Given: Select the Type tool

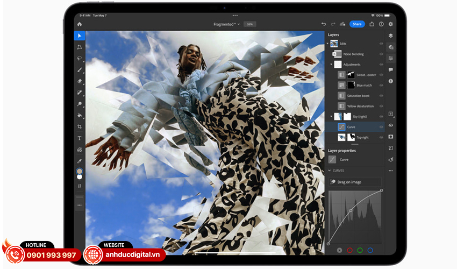Looking at the screenshot, I should [80, 138].
